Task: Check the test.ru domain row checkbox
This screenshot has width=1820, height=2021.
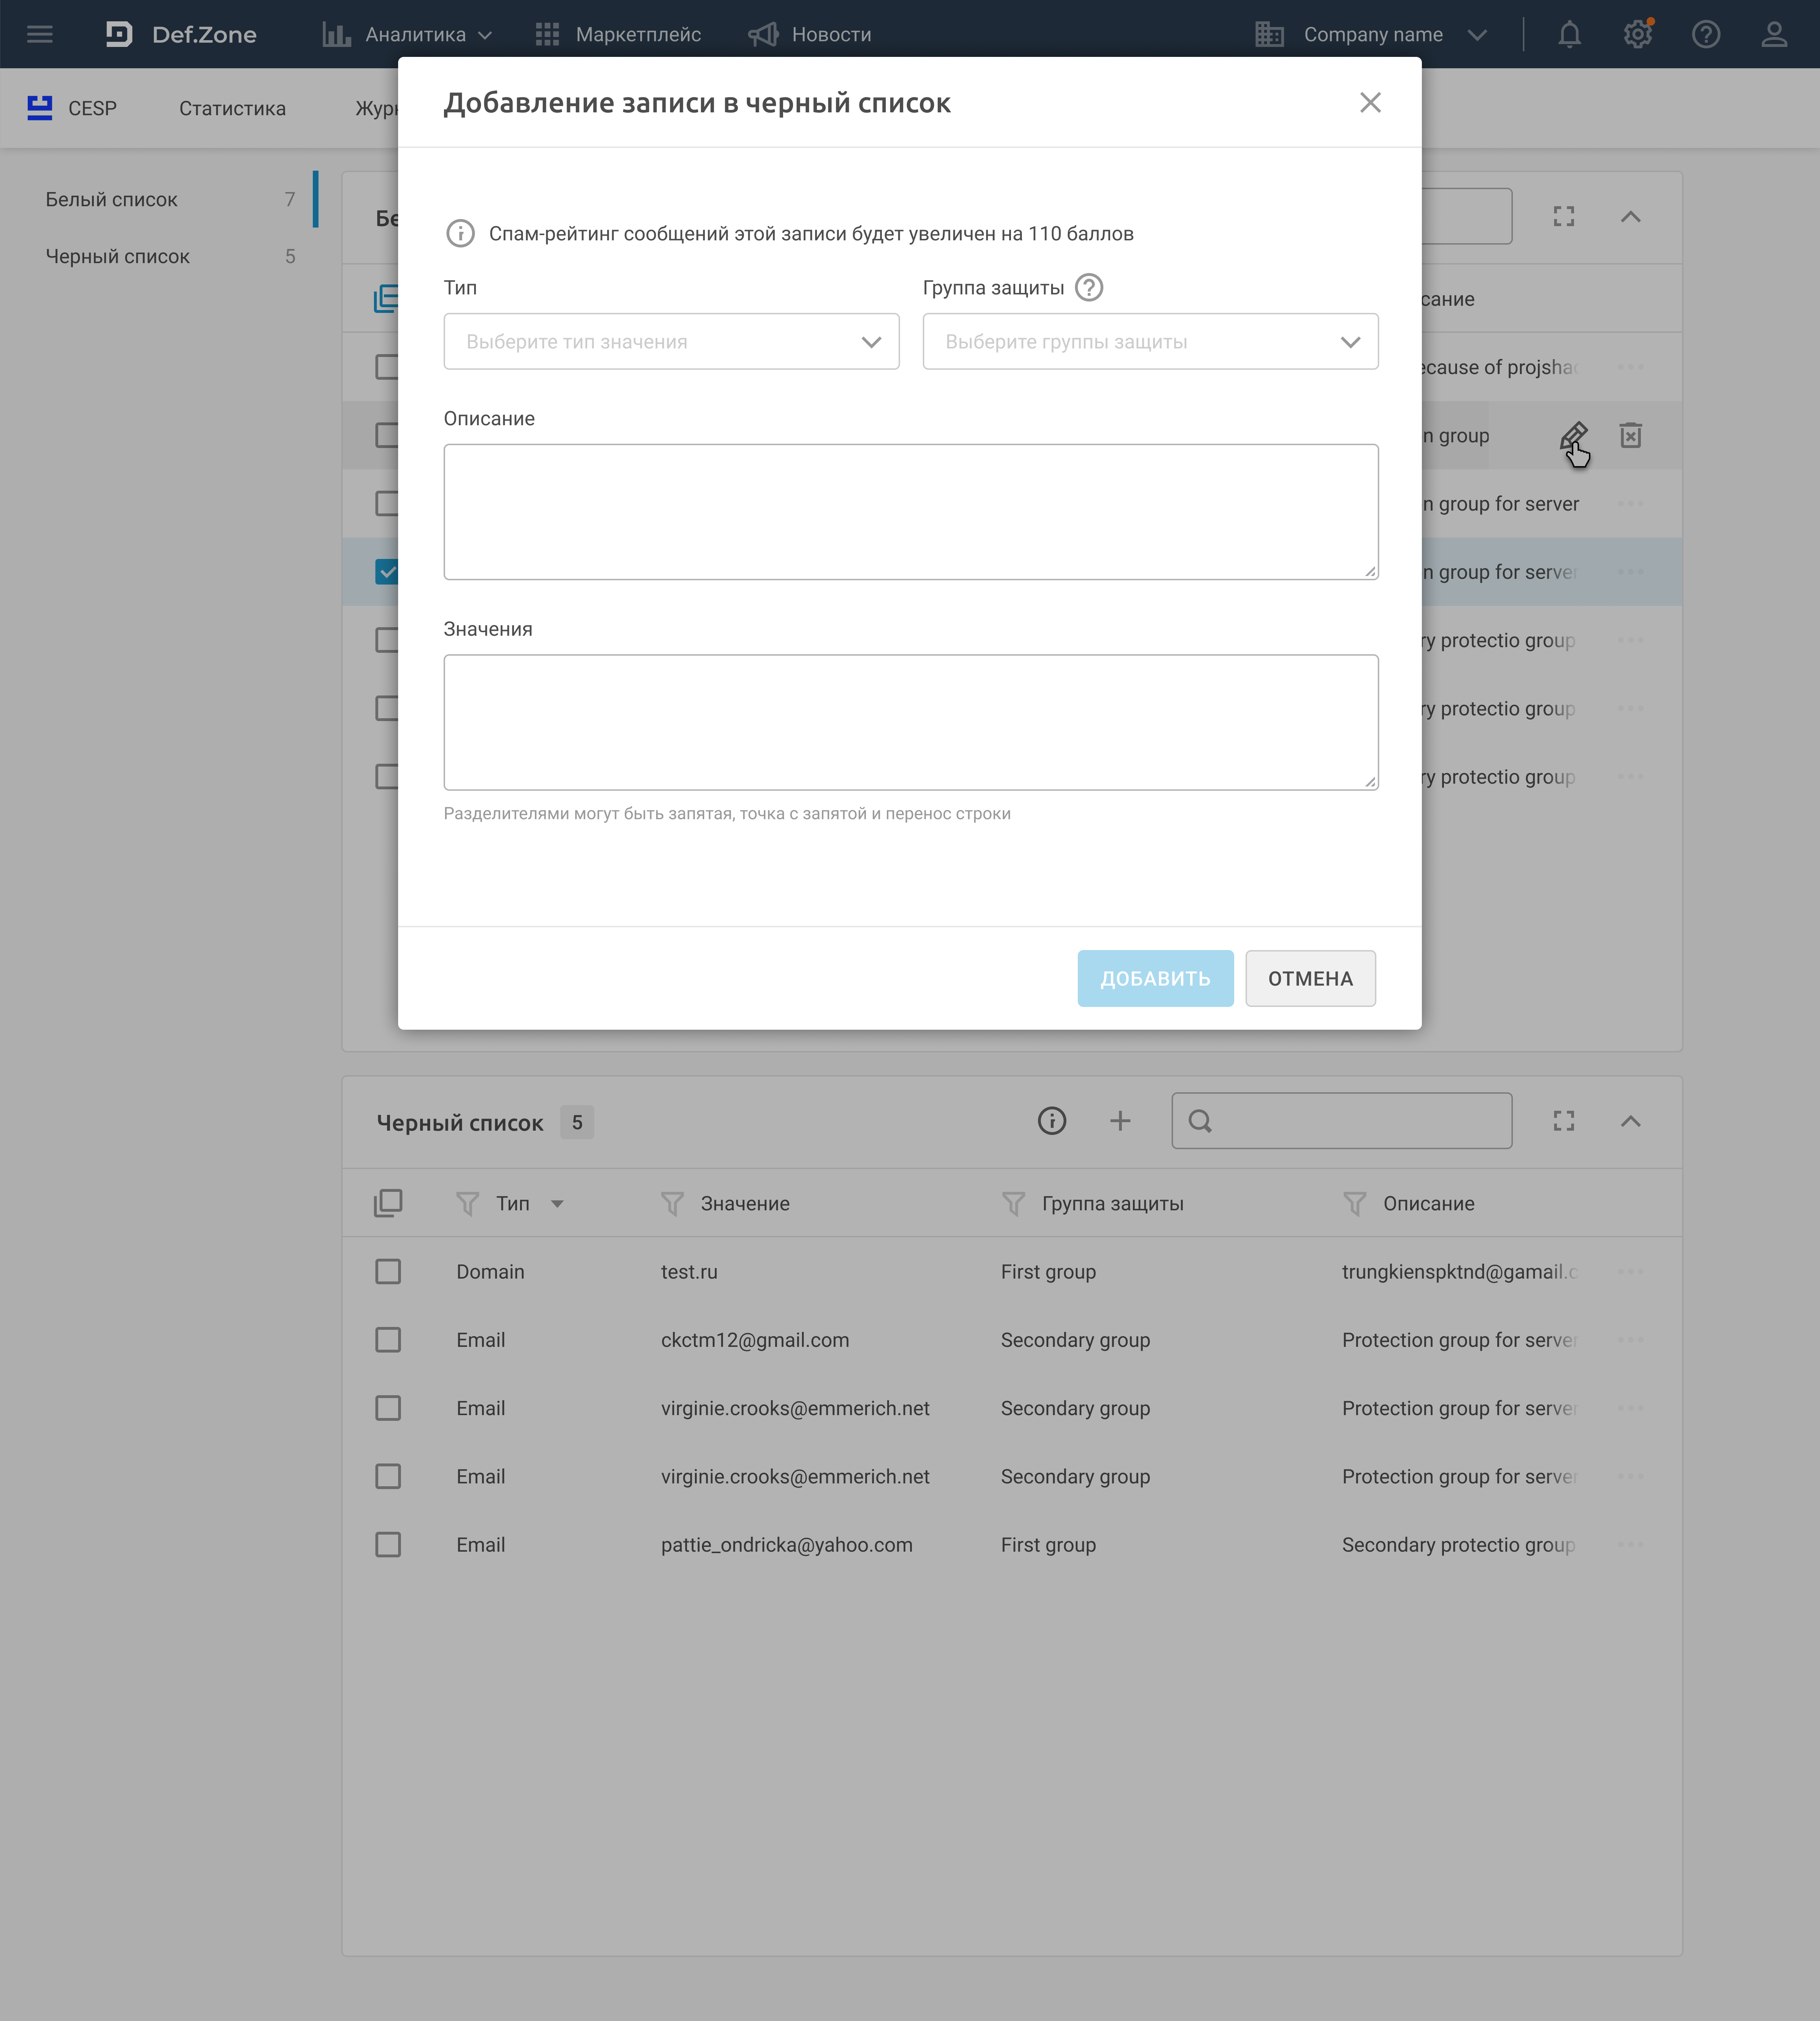Action: [x=388, y=1272]
